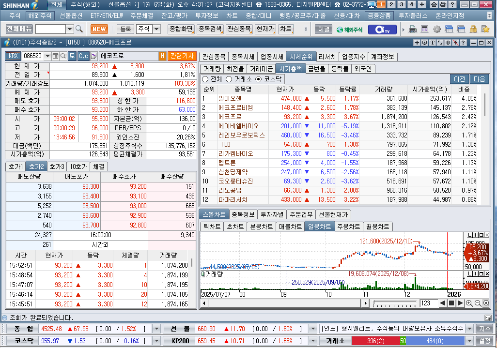Click the 설정 button at bottom right
The image size is (497, 348).
click(x=484, y=341)
